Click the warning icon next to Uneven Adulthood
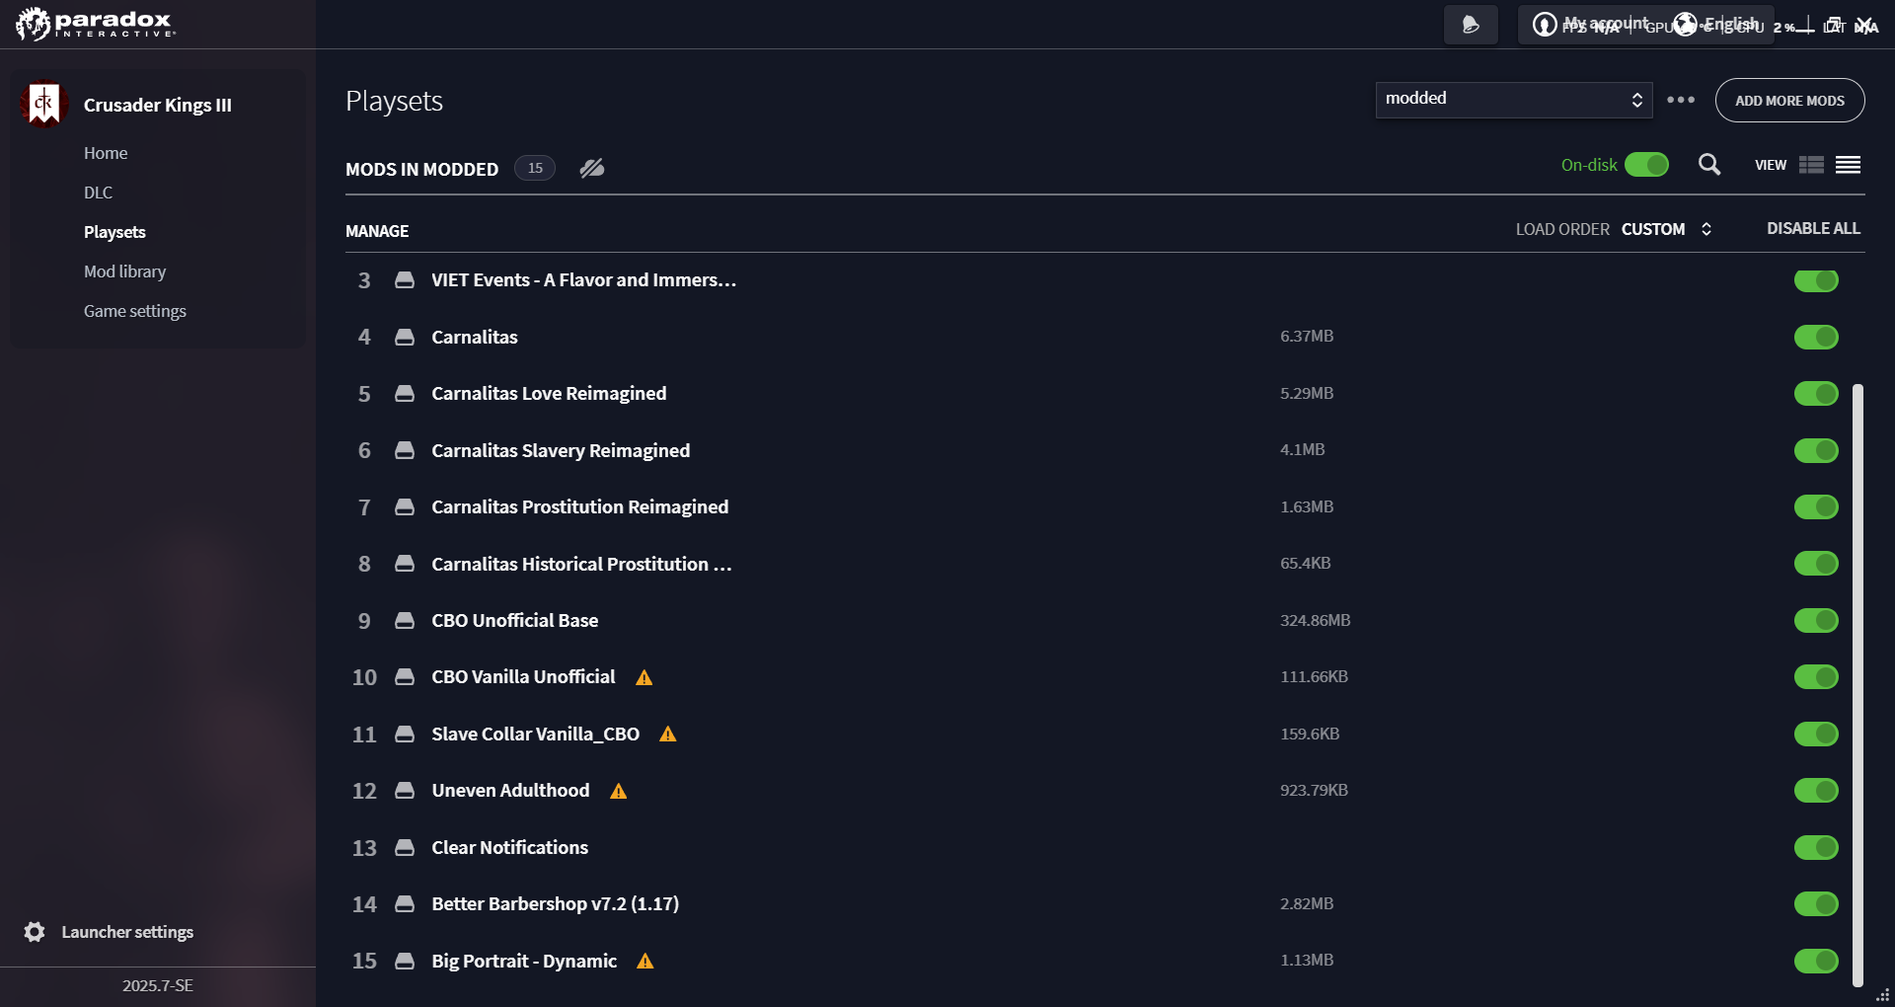Image resolution: width=1895 pixels, height=1007 pixels. (619, 791)
